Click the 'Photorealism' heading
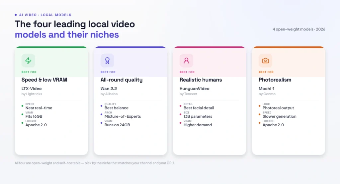 (x=275, y=80)
